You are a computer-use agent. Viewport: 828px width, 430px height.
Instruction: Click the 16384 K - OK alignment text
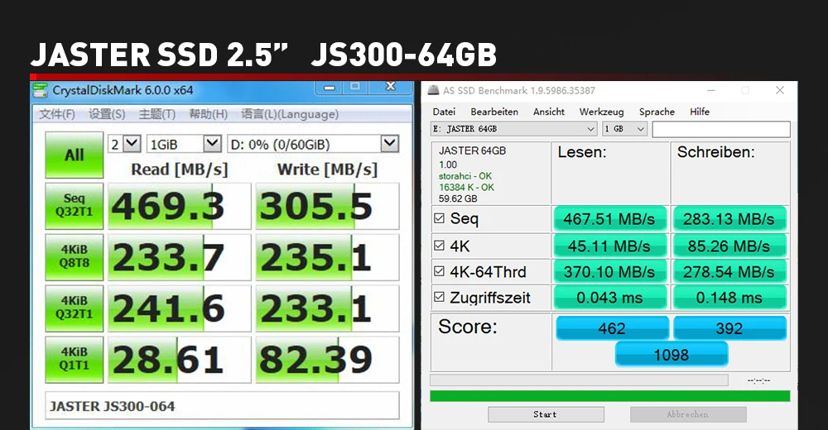pyautogui.click(x=466, y=188)
